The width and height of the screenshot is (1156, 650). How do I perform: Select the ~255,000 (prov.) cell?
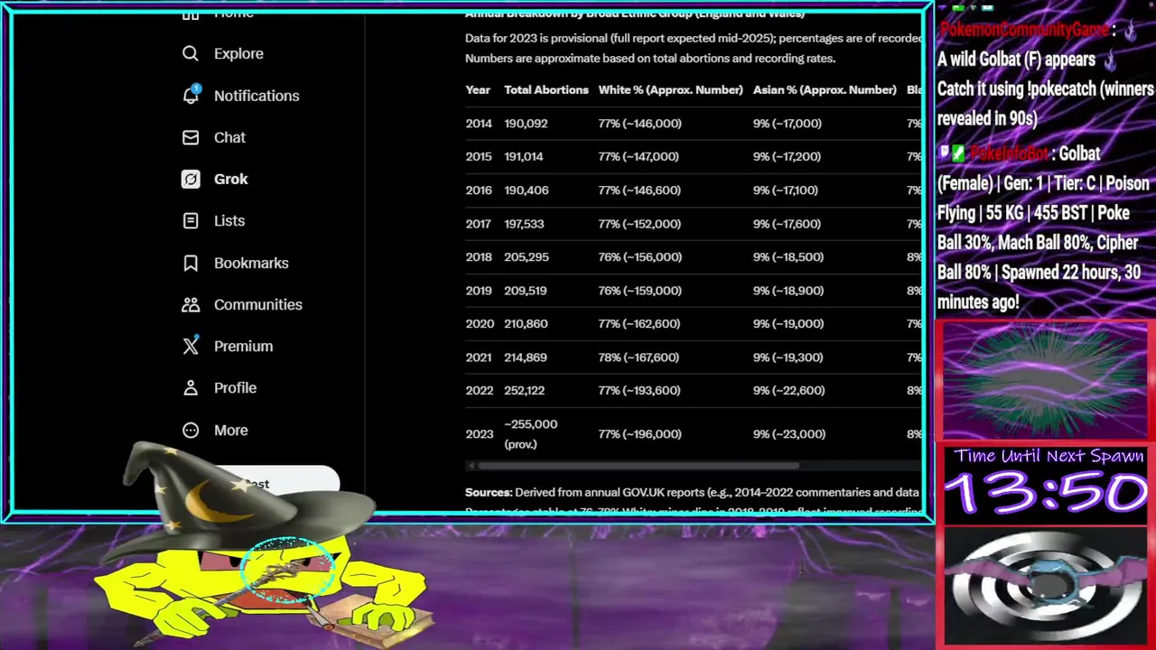point(531,434)
